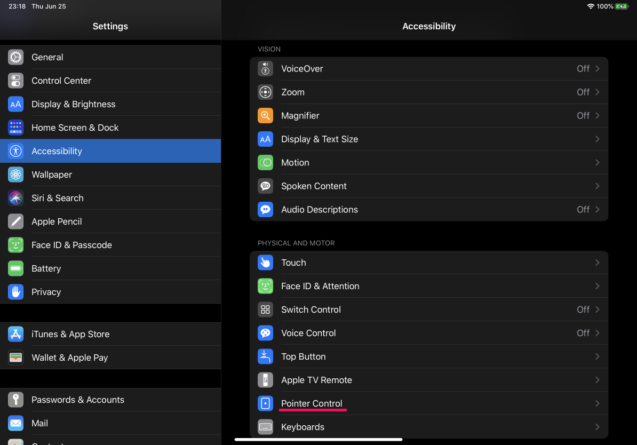Viewport: 637px width, 445px height.
Task: Expand Motion row chevron
Action: 597,163
